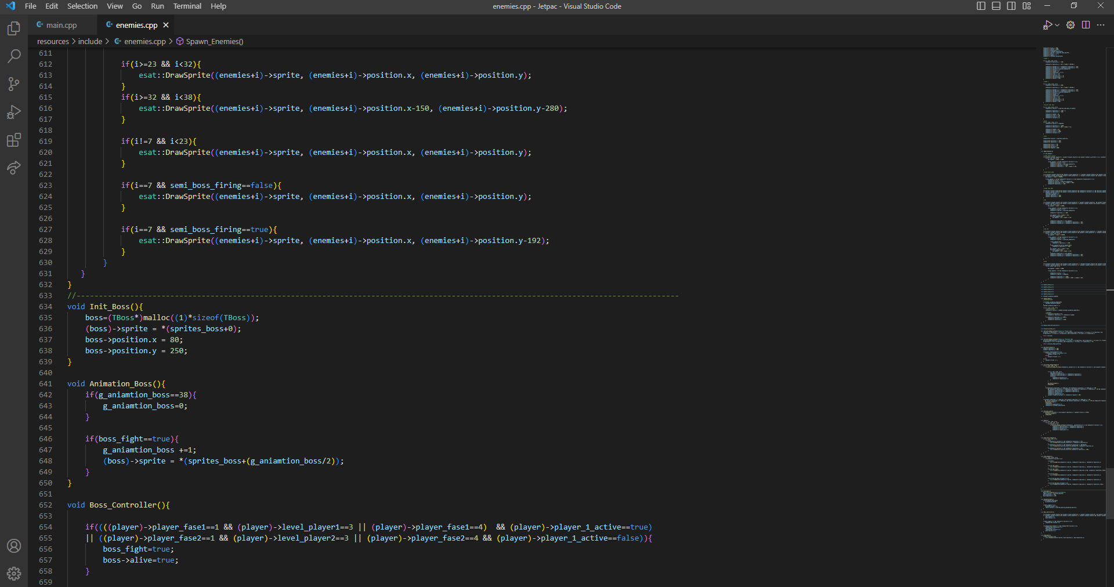Viewport: 1114px width, 587px height.
Task: Open the Extensions view
Action: point(14,140)
